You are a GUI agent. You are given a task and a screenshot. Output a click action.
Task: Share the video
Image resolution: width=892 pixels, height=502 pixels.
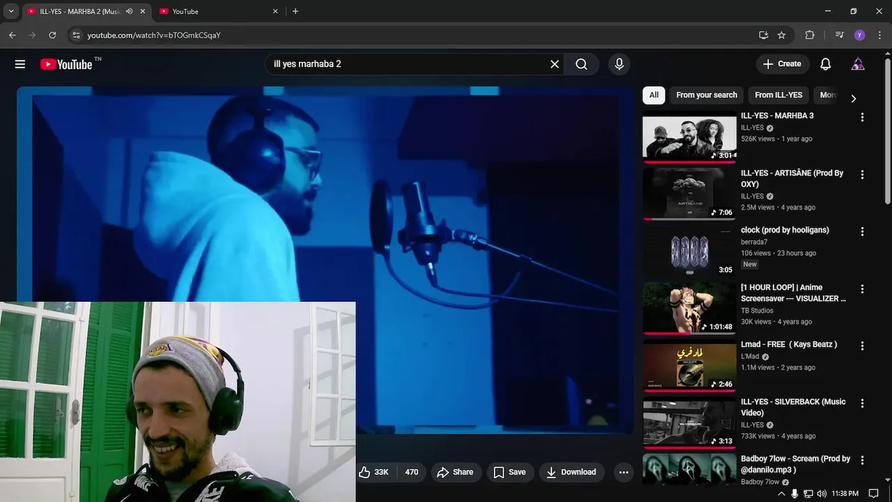tap(455, 472)
